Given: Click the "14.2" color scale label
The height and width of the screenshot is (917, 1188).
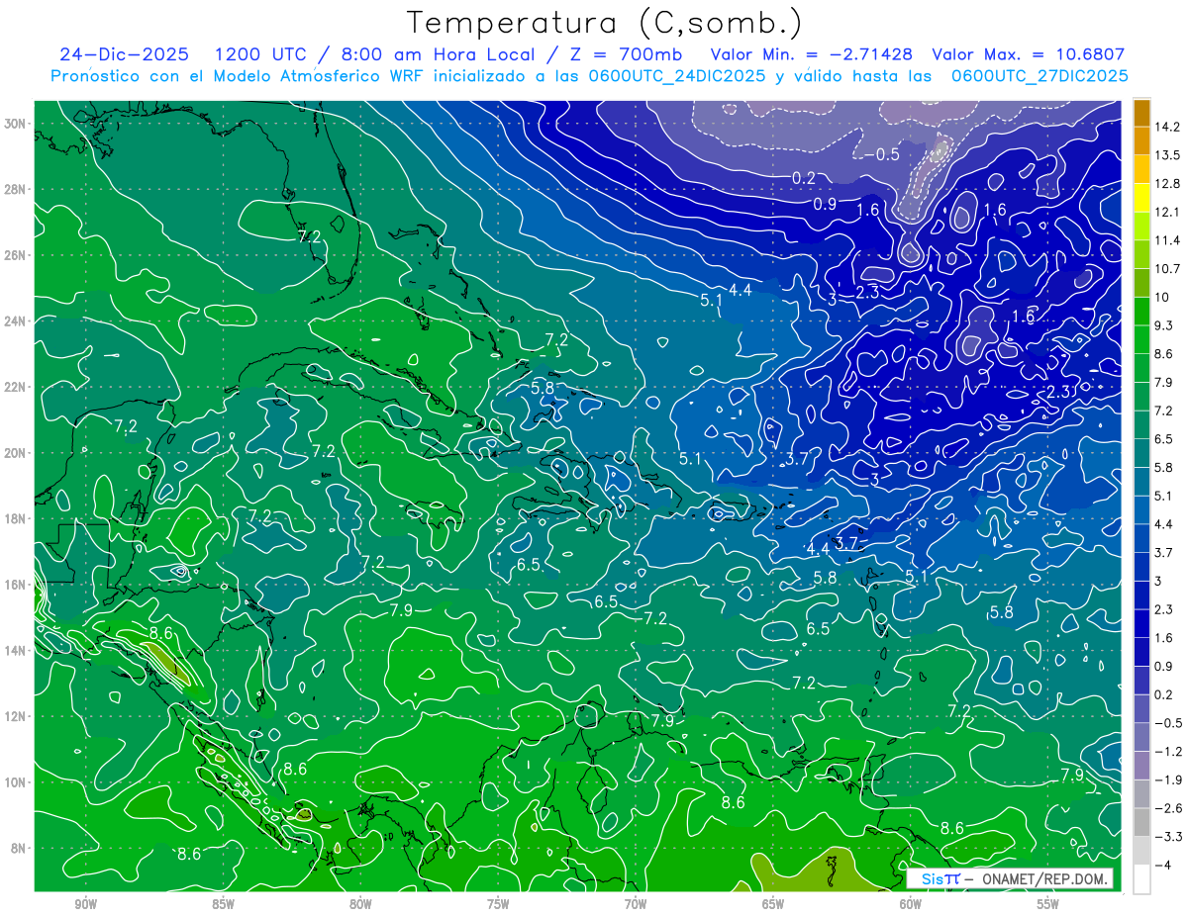Looking at the screenshot, I should (x=1168, y=127).
